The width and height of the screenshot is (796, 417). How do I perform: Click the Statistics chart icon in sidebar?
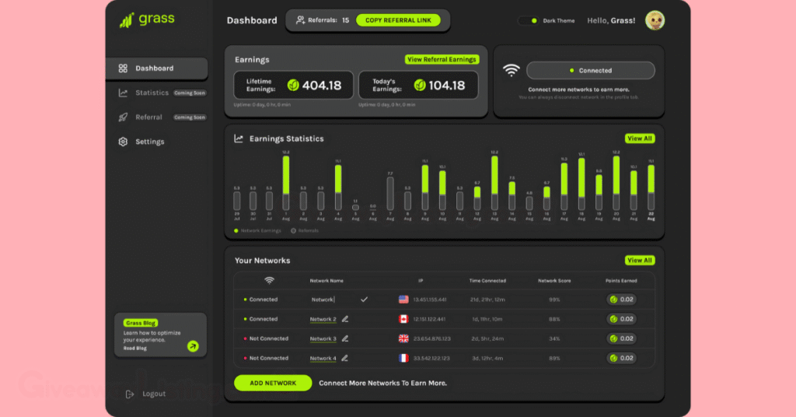pos(123,93)
